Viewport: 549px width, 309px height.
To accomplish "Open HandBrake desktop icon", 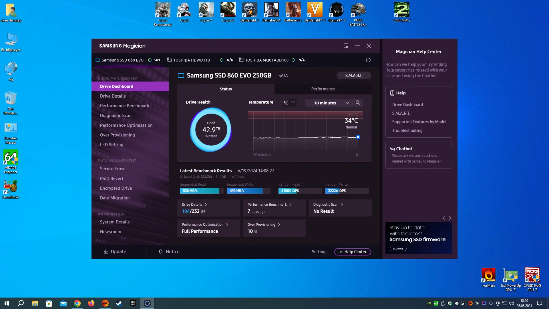I will 11,189.
